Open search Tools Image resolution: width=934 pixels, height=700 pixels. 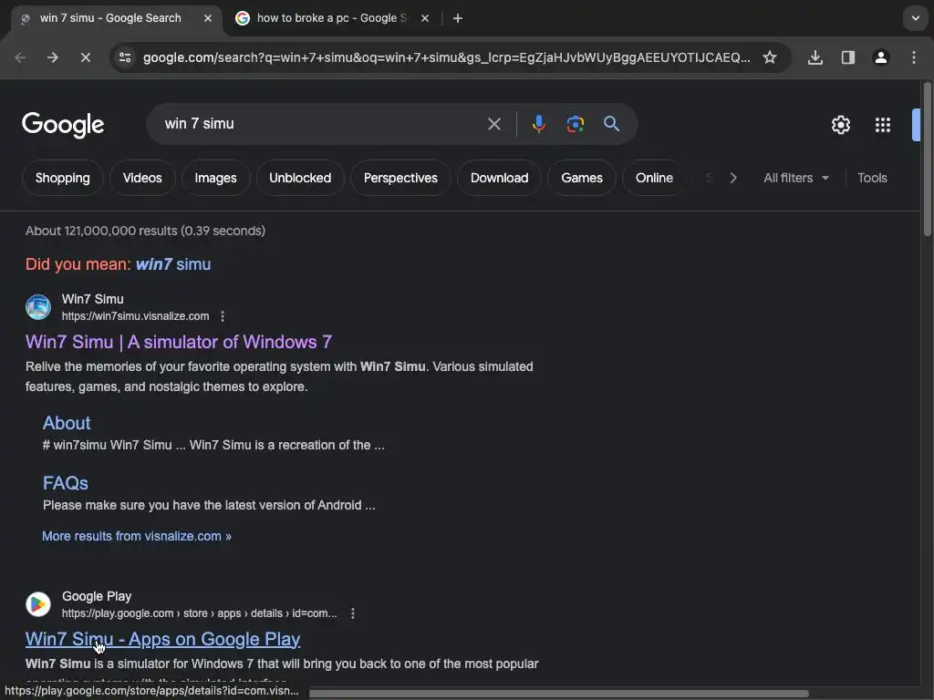click(872, 178)
